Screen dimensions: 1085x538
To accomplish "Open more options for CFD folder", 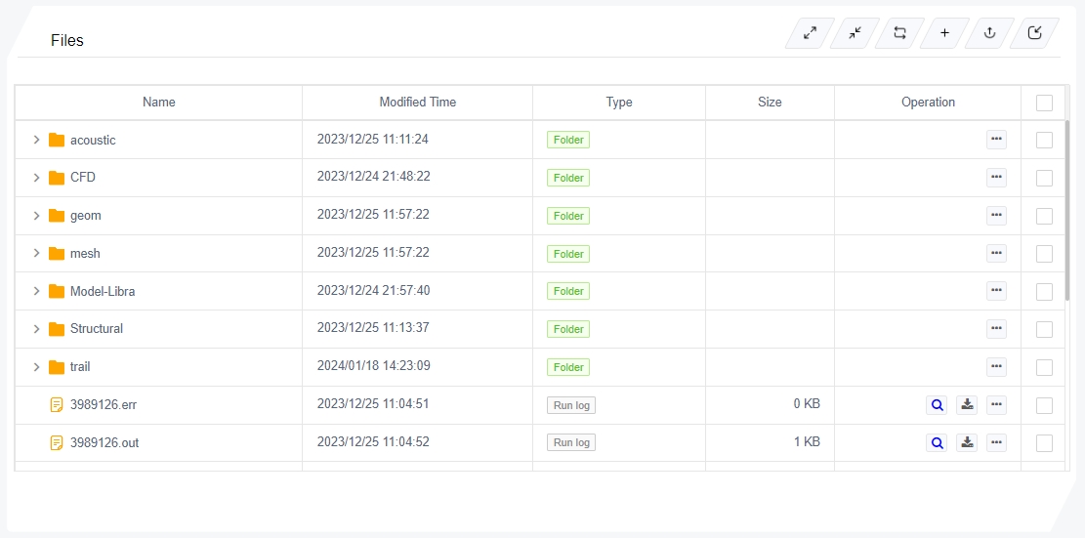I will [996, 177].
